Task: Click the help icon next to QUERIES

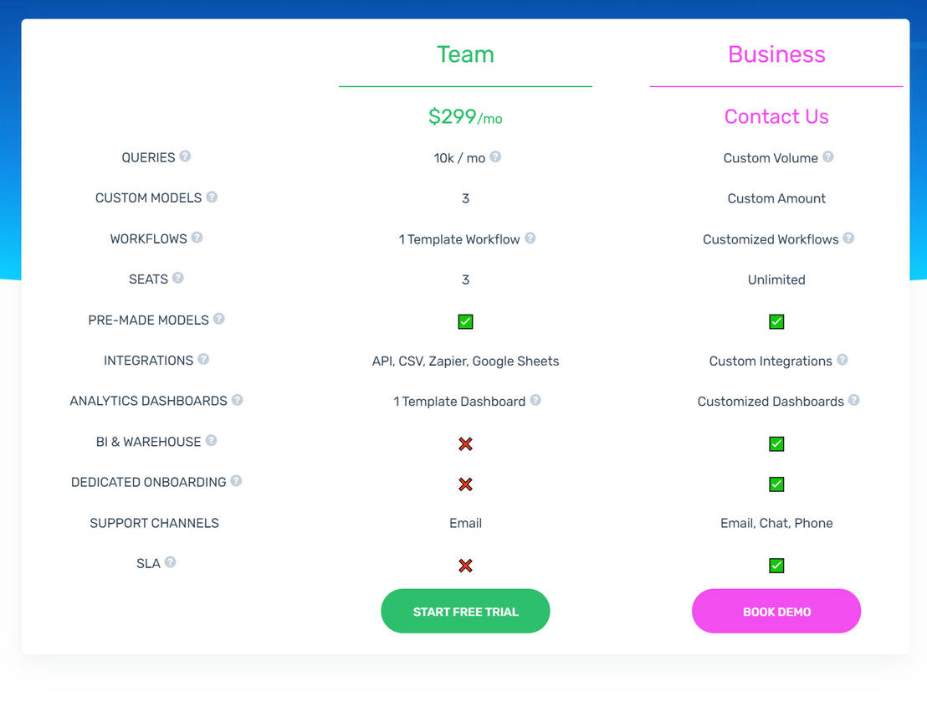Action: point(185,156)
